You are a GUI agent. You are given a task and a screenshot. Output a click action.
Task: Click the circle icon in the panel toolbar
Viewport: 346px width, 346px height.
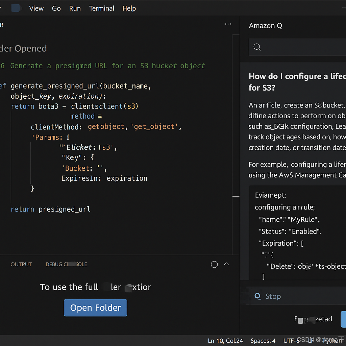click(x=214, y=264)
